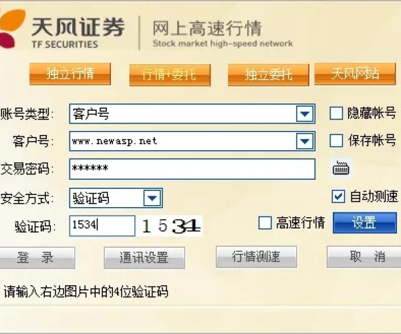Open the 客户号 dropdown arrow

point(305,141)
